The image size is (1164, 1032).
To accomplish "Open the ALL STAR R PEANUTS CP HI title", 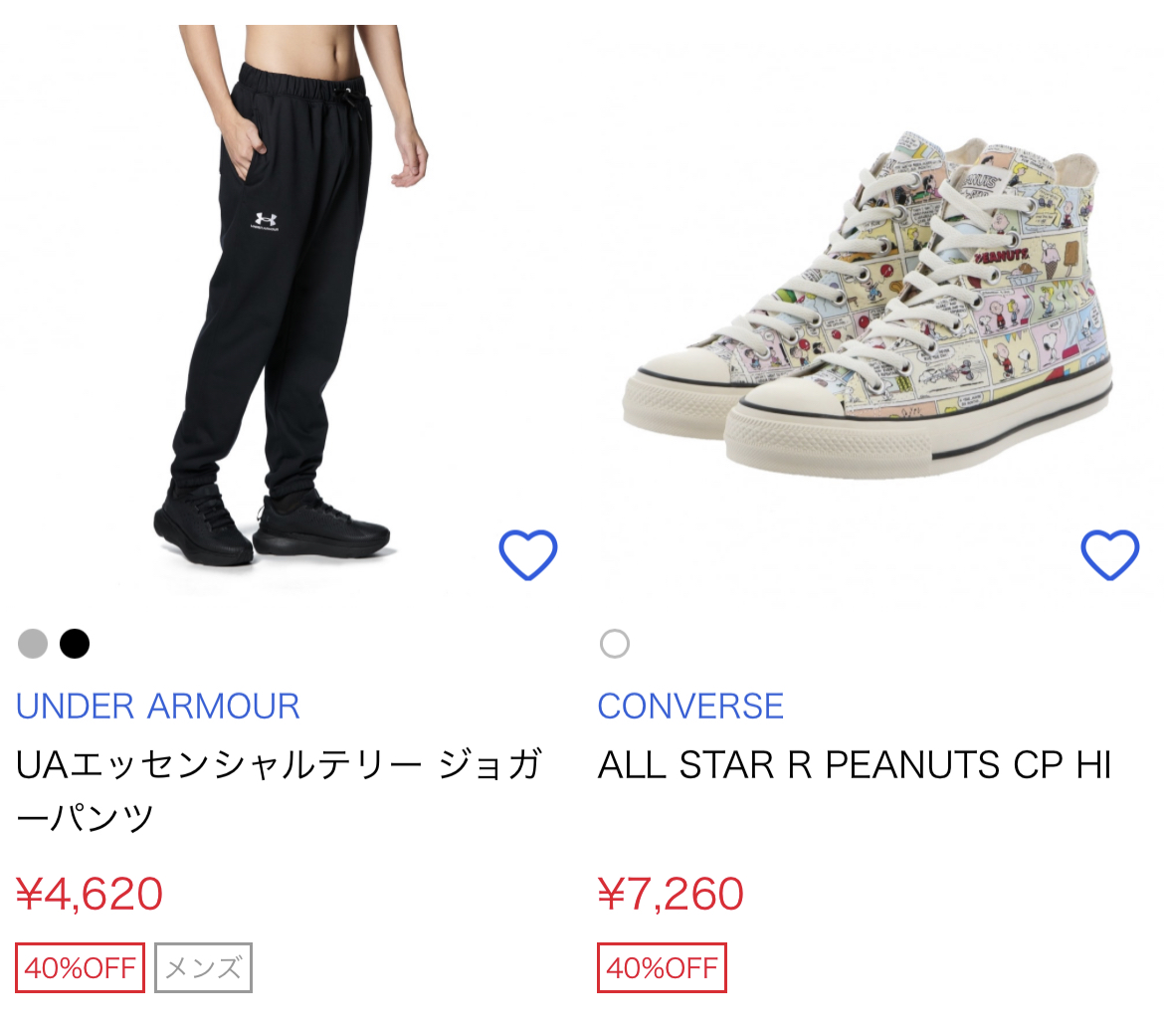I will coord(855,765).
